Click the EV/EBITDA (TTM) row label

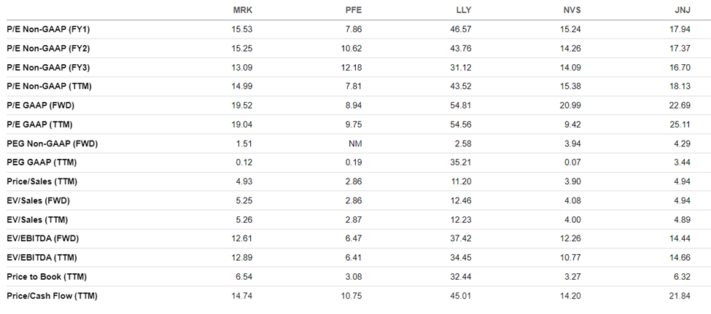[42, 258]
